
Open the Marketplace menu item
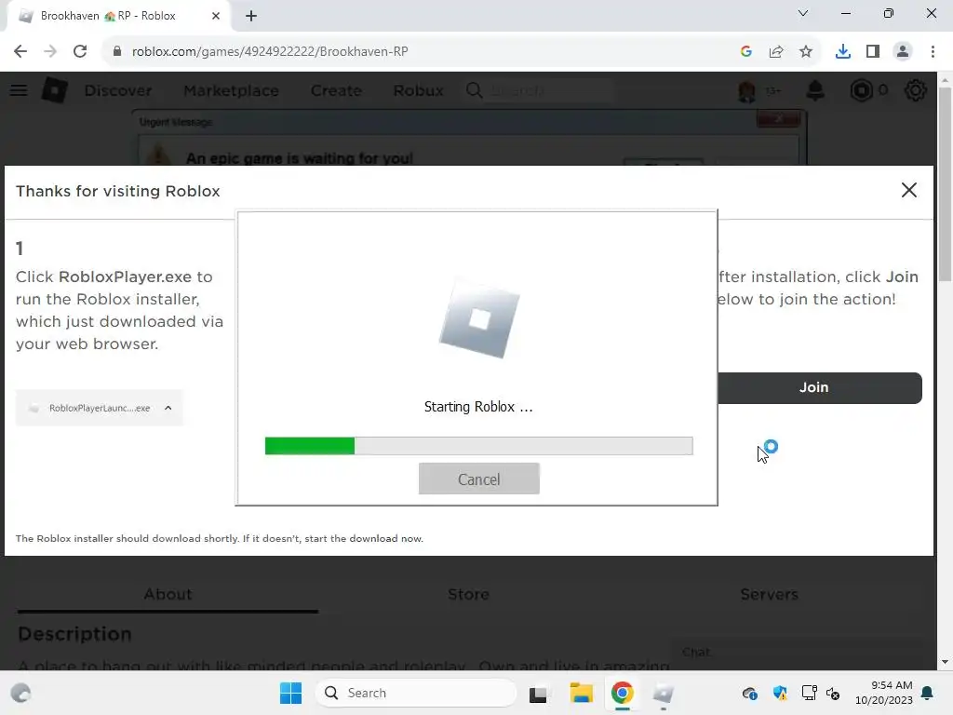(231, 90)
